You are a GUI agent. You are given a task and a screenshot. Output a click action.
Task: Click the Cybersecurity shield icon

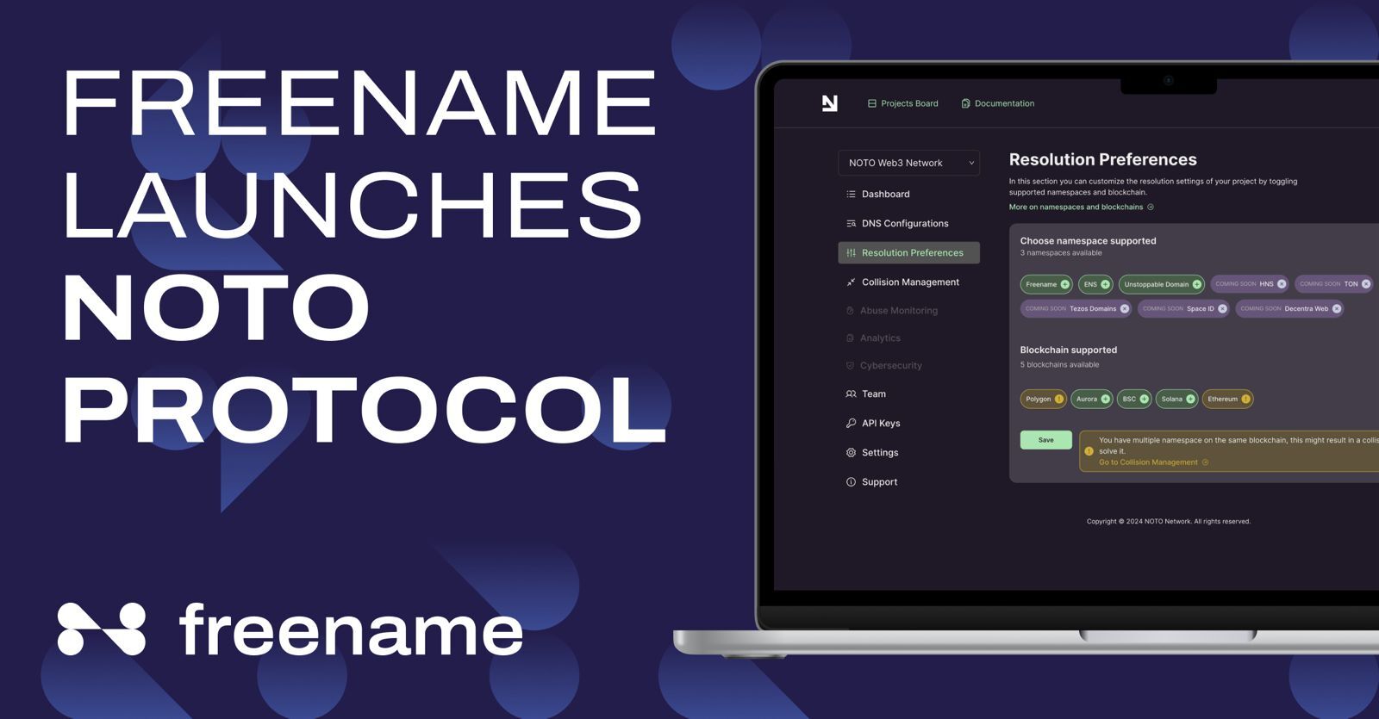tap(850, 366)
